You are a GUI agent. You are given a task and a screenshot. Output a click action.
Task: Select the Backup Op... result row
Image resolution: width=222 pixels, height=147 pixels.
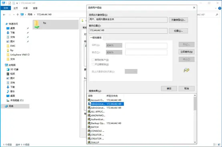(x=106, y=123)
